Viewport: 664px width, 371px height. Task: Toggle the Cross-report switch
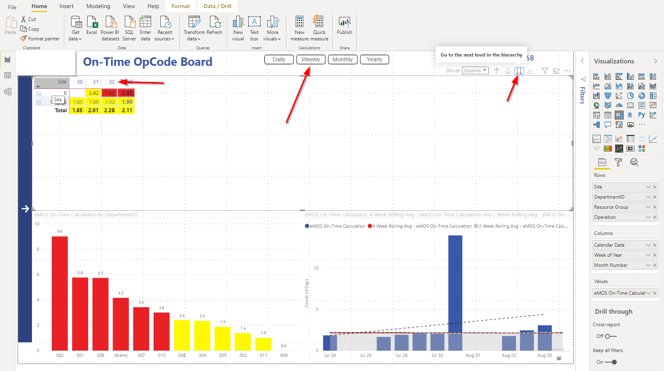click(x=611, y=336)
